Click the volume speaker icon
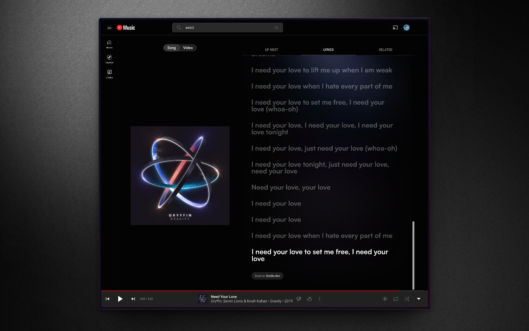529x331 pixels. (385, 299)
